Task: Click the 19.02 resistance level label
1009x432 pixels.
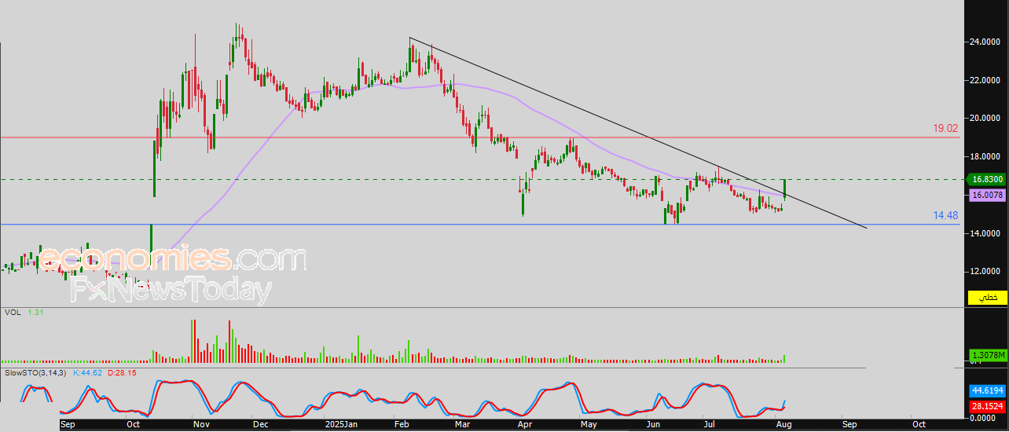Action: [945, 127]
